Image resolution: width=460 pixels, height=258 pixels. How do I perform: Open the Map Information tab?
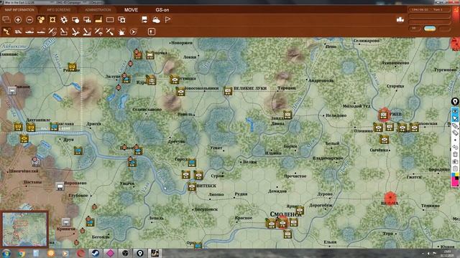point(19,9)
